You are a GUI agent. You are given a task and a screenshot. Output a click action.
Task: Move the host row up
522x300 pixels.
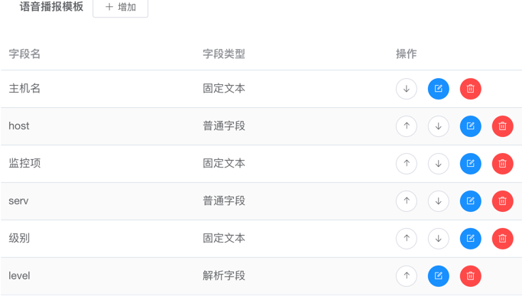click(x=407, y=126)
